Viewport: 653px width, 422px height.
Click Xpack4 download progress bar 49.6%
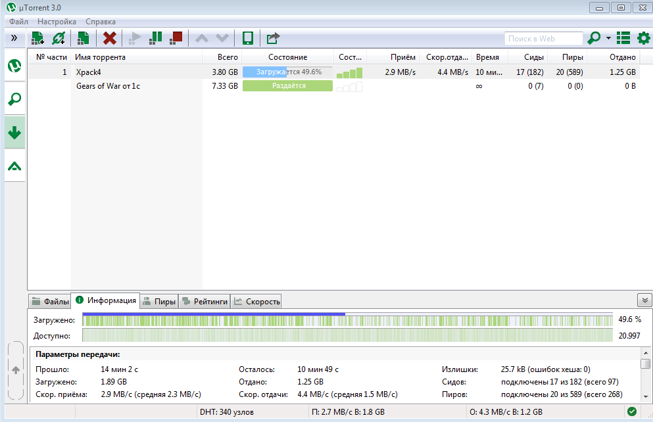pos(288,72)
